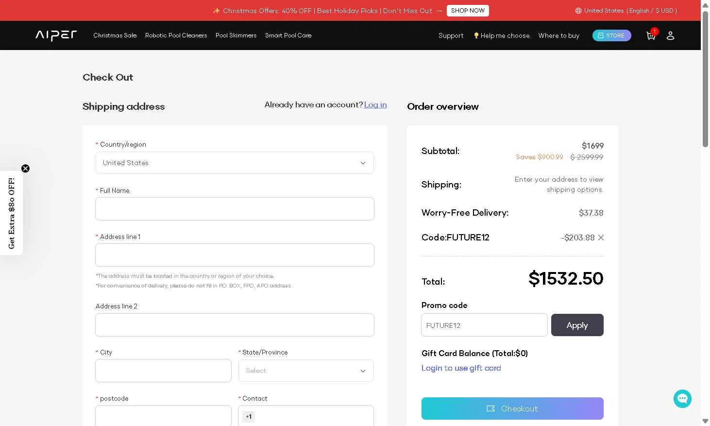Open Christmas Sale menu
This screenshot has width=710, height=426.
[115, 35]
